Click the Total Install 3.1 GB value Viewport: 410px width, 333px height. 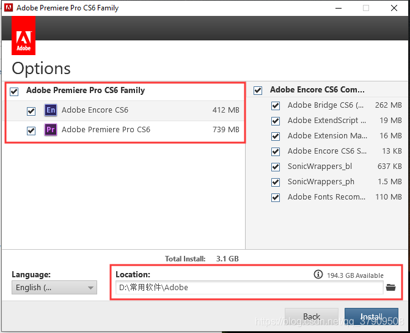[x=227, y=259]
